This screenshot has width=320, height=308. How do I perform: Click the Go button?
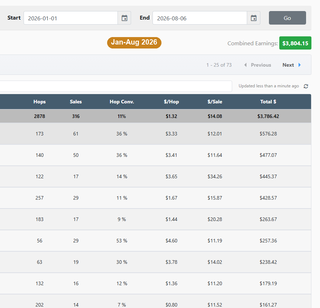pos(287,18)
